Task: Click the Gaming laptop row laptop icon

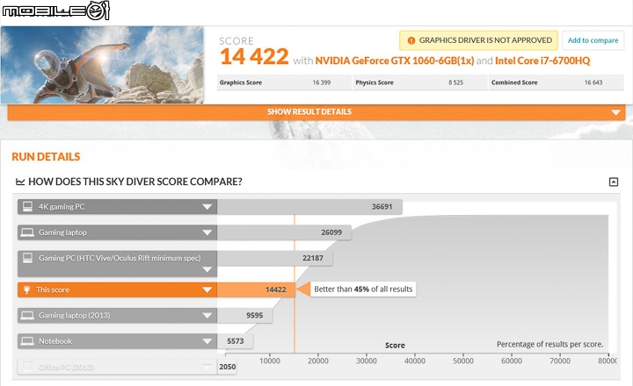Action: tap(27, 232)
